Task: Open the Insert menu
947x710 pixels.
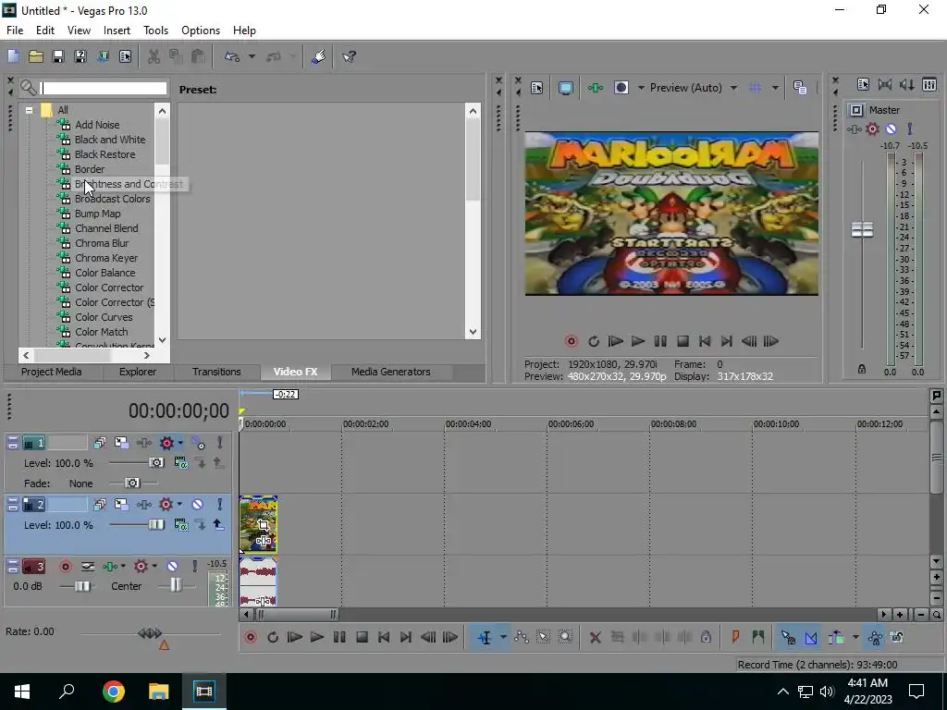Action: [x=117, y=31]
